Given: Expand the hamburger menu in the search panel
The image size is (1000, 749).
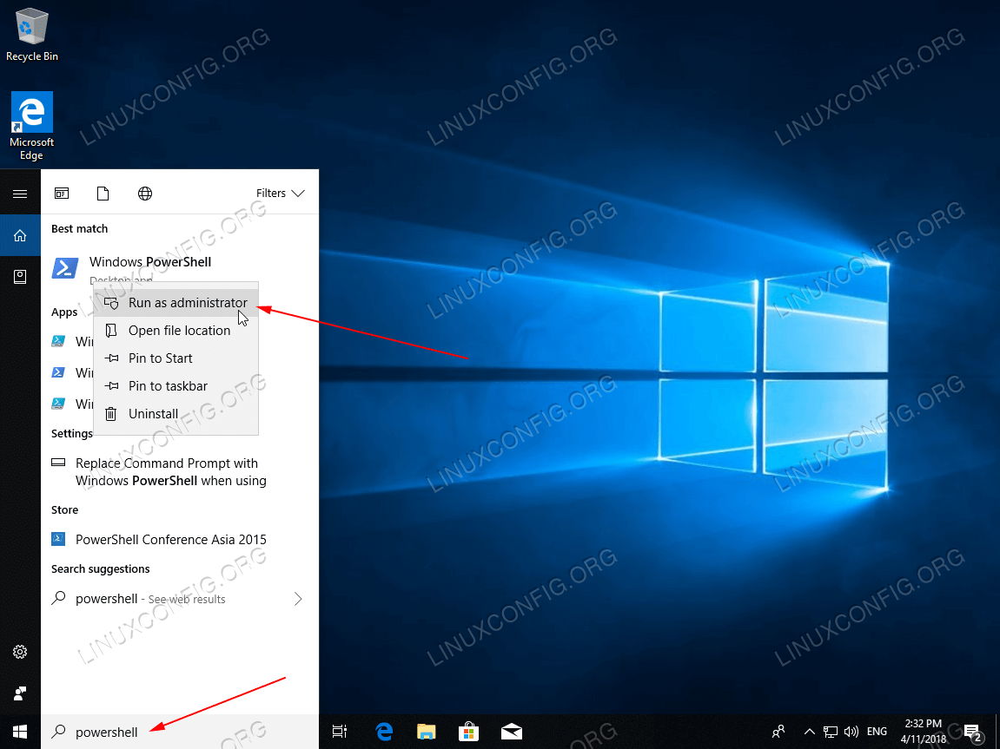Looking at the screenshot, I should pyautogui.click(x=20, y=194).
